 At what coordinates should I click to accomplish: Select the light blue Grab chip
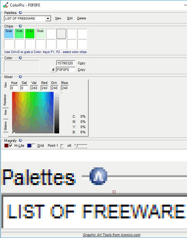(x=9, y=34)
